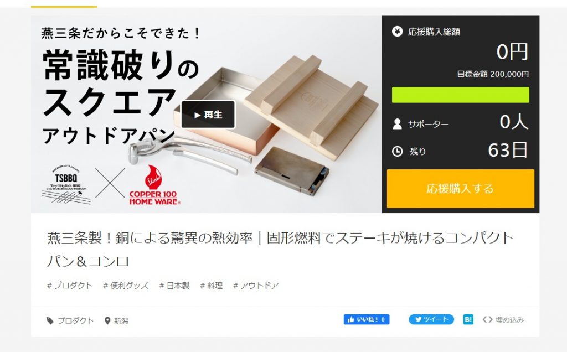Open the #プロダクト hashtag

pos(70,286)
